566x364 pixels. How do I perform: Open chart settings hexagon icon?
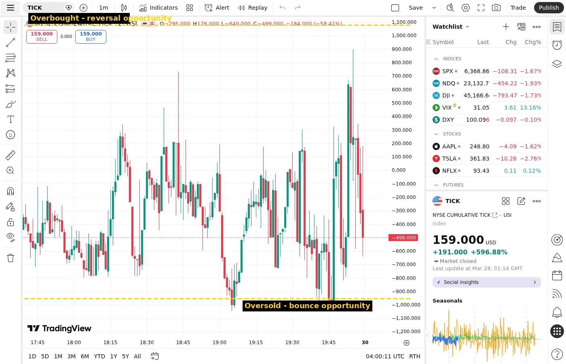[x=466, y=8]
